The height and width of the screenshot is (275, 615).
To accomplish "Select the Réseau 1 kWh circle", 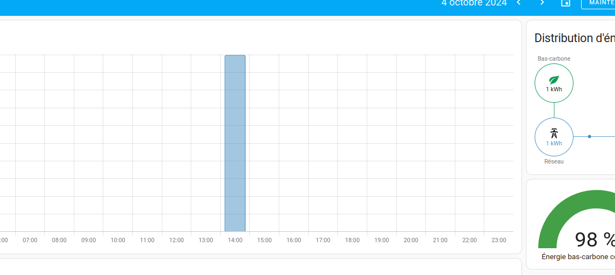I will [x=554, y=137].
